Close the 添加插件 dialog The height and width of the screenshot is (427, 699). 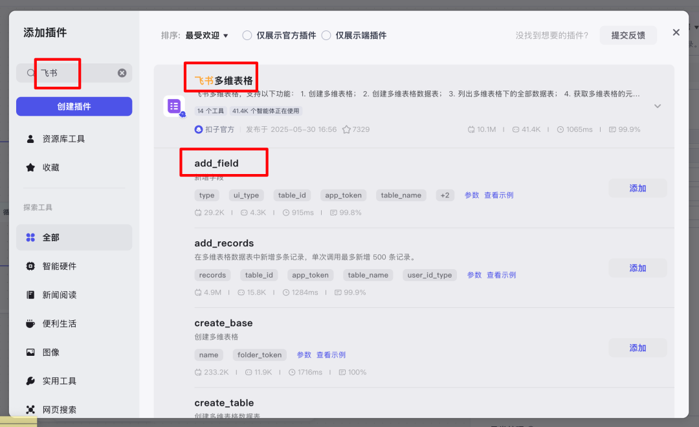point(676,32)
